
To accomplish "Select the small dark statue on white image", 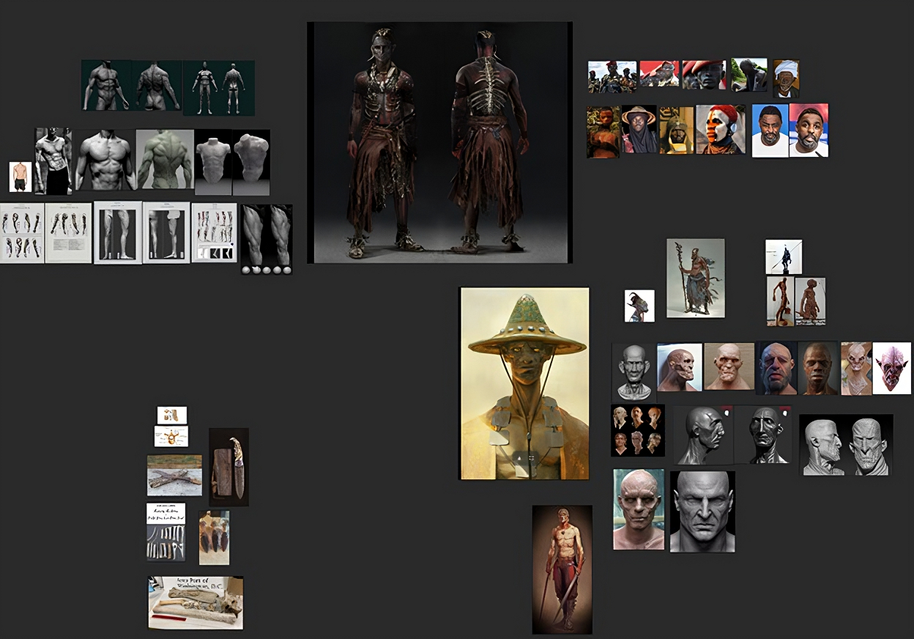I will click(x=784, y=256).
